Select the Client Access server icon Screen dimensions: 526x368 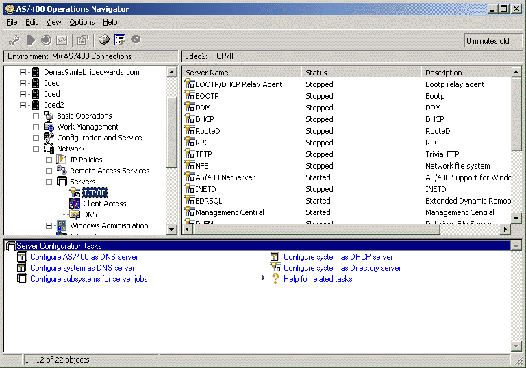click(x=75, y=204)
